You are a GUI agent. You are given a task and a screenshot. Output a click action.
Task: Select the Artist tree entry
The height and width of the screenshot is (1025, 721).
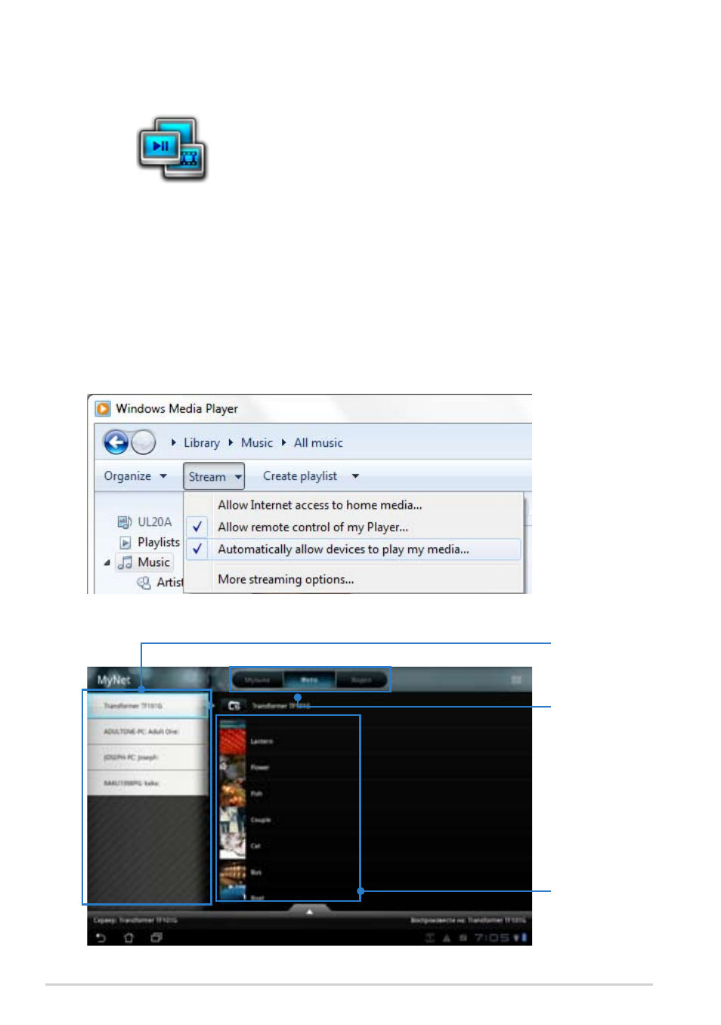170,582
